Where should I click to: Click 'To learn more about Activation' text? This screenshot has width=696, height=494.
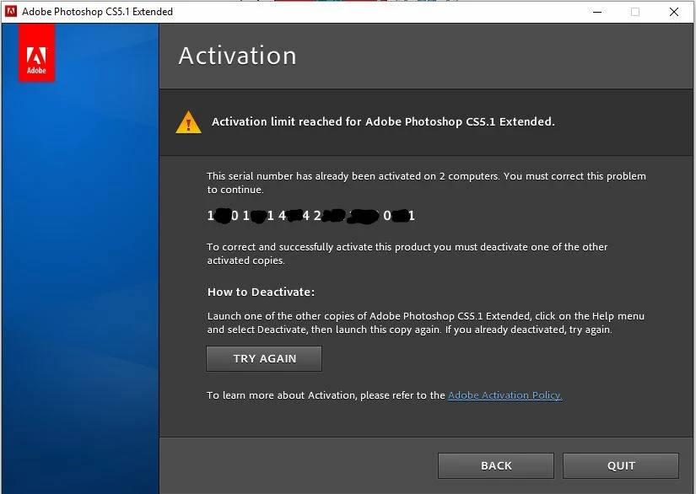pyautogui.click(x=326, y=395)
